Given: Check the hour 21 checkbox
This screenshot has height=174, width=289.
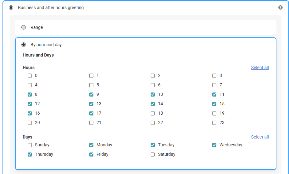Looking at the screenshot, I should pos(91,123).
